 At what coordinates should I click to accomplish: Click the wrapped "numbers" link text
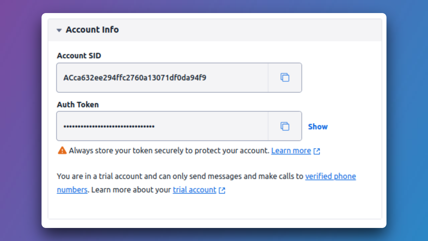(72, 190)
